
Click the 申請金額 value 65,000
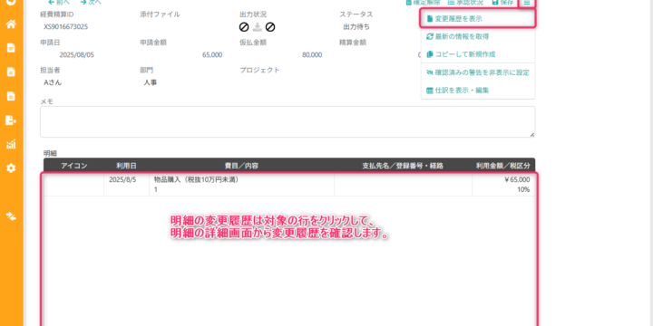[x=212, y=55]
